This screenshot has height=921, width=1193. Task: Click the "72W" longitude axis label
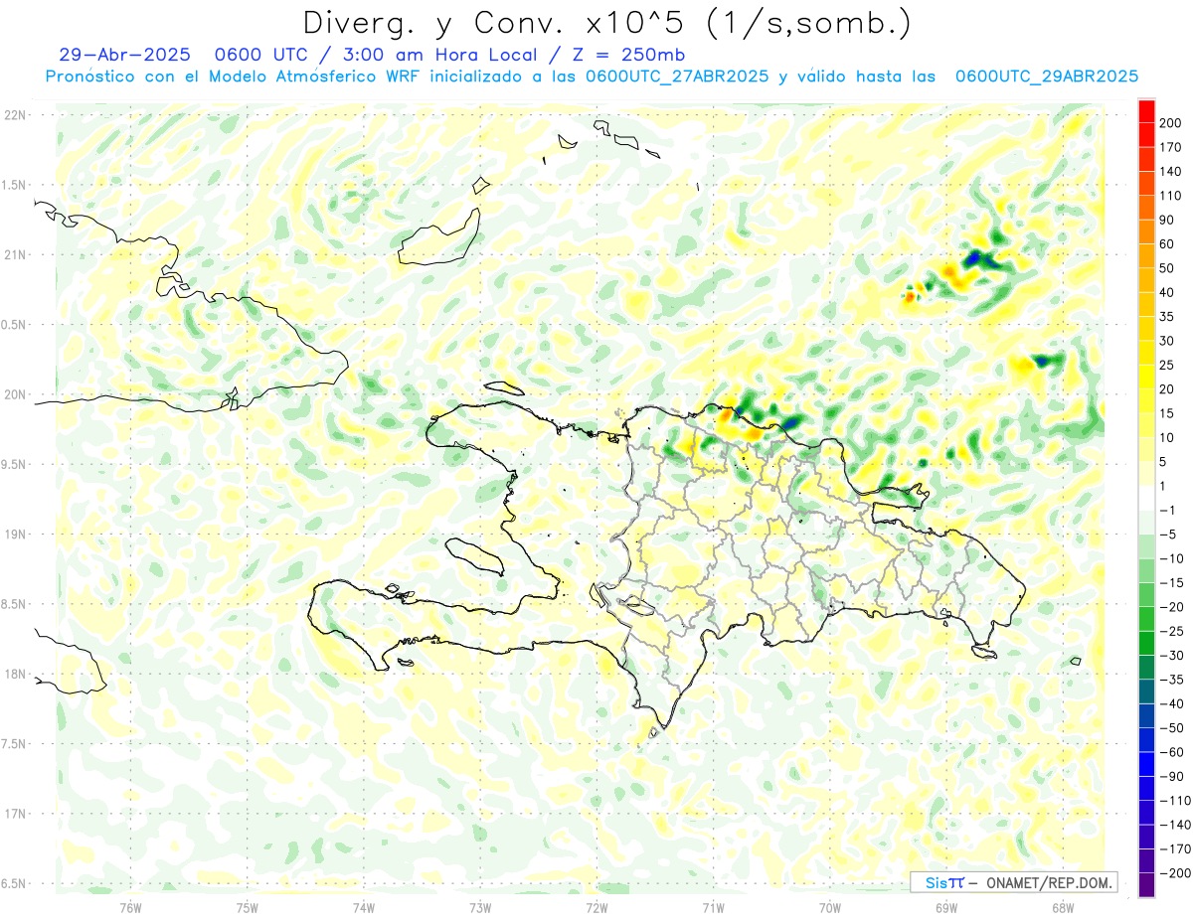596,906
